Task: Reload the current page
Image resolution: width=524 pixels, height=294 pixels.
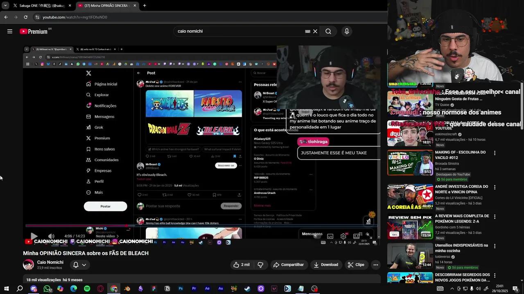Action: (x=25, y=17)
